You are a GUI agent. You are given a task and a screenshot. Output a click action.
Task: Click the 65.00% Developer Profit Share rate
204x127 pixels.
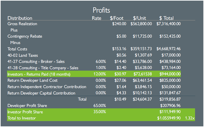(100, 106)
